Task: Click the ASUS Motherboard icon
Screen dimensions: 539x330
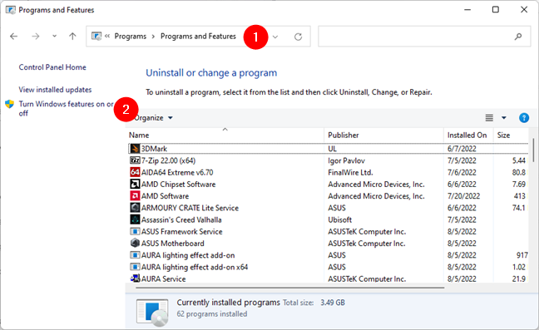Action: pyautogui.click(x=135, y=243)
